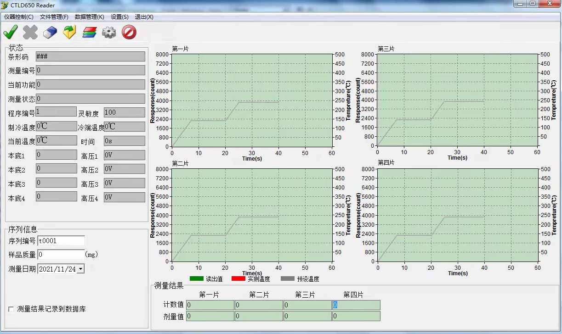
Task: Open the colored stacked layers icon
Action: click(89, 32)
